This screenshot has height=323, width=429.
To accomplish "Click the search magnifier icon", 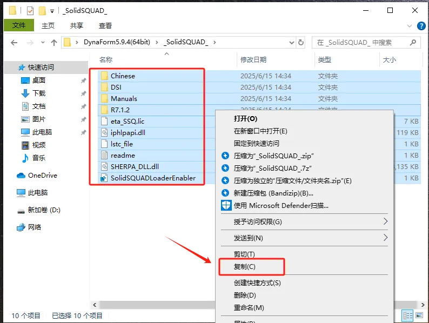I will tap(413, 42).
